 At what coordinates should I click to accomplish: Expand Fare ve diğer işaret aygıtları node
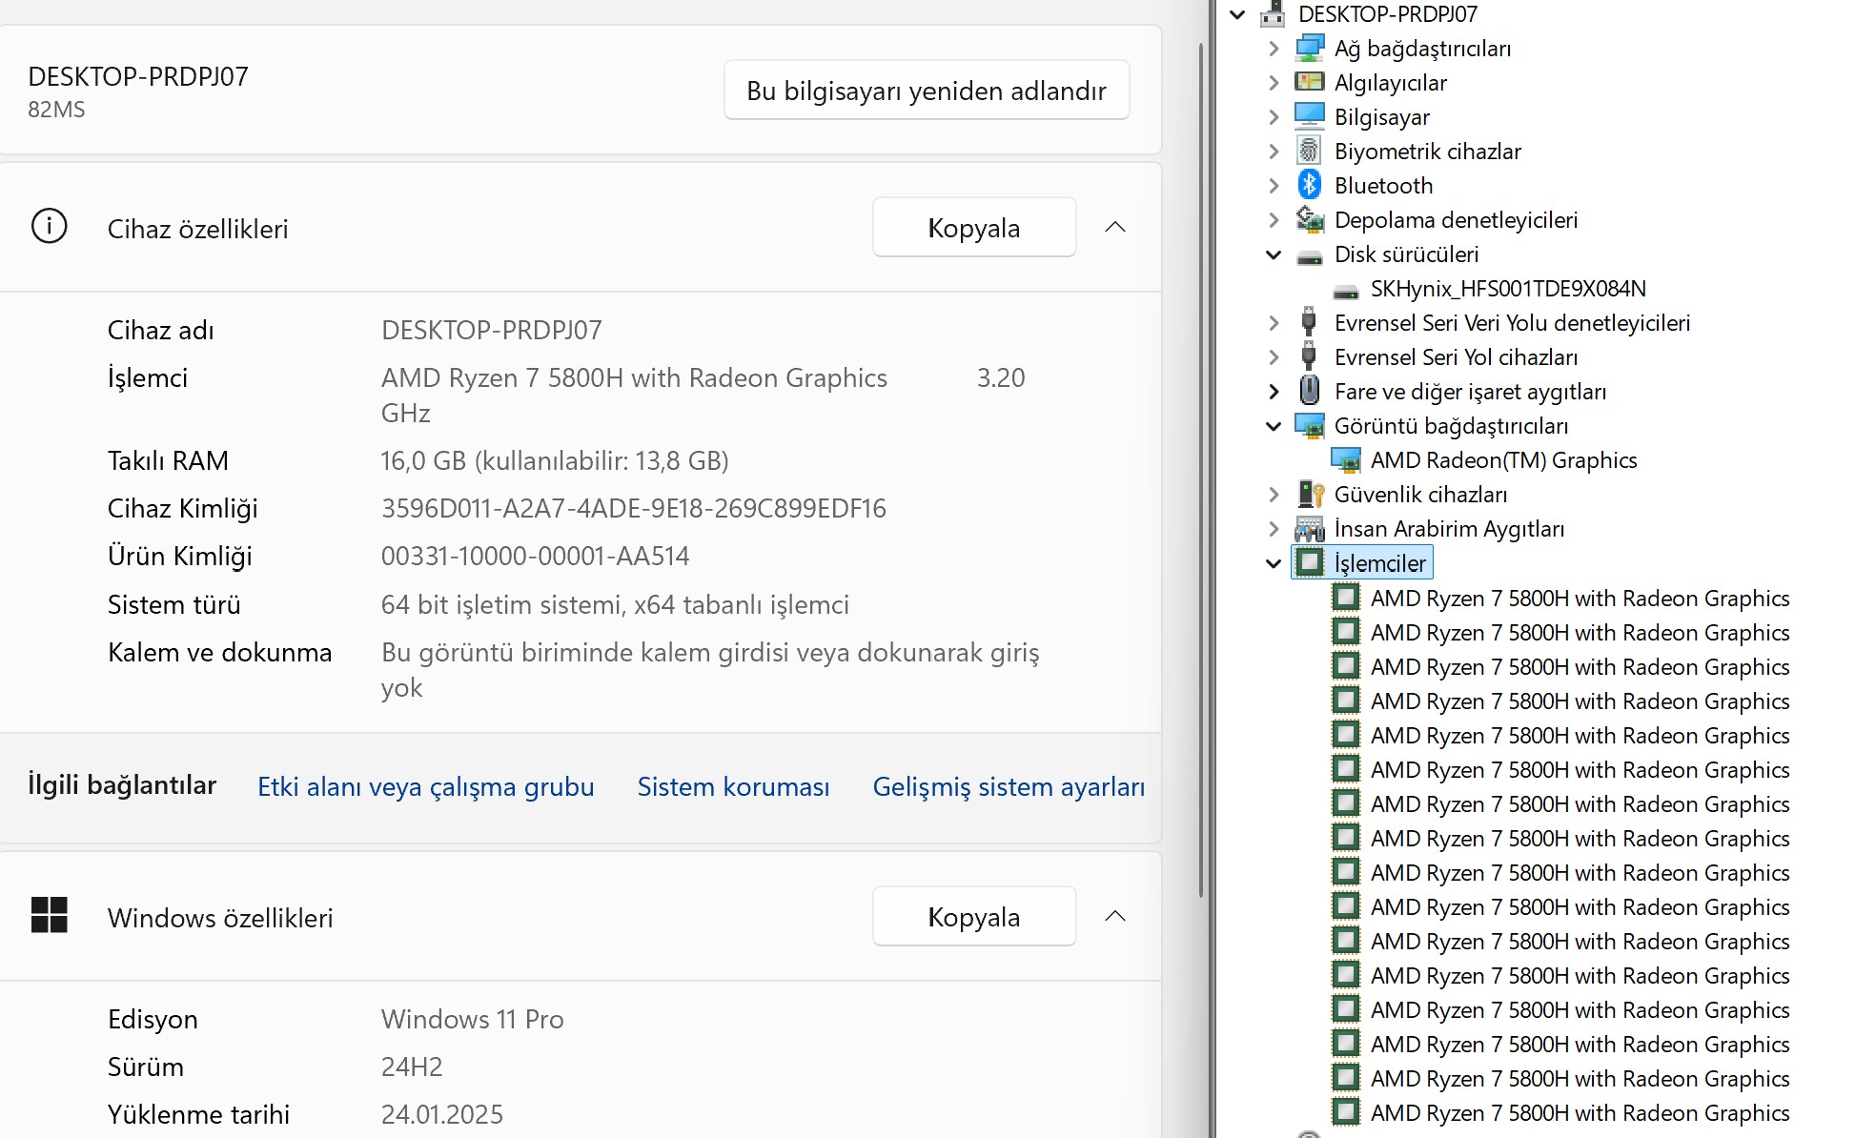(1274, 391)
